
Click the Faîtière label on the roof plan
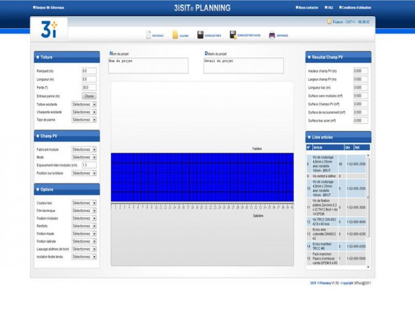pos(257,148)
